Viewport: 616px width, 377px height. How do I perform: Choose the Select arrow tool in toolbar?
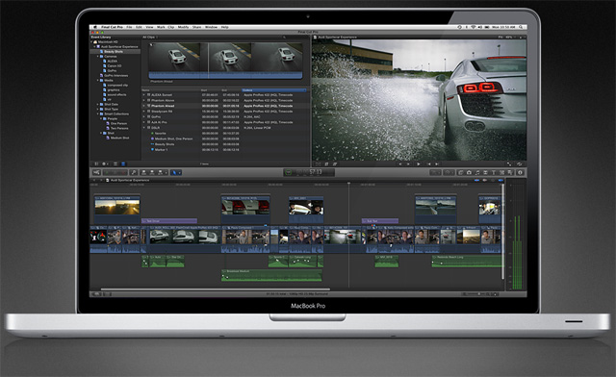(175, 172)
